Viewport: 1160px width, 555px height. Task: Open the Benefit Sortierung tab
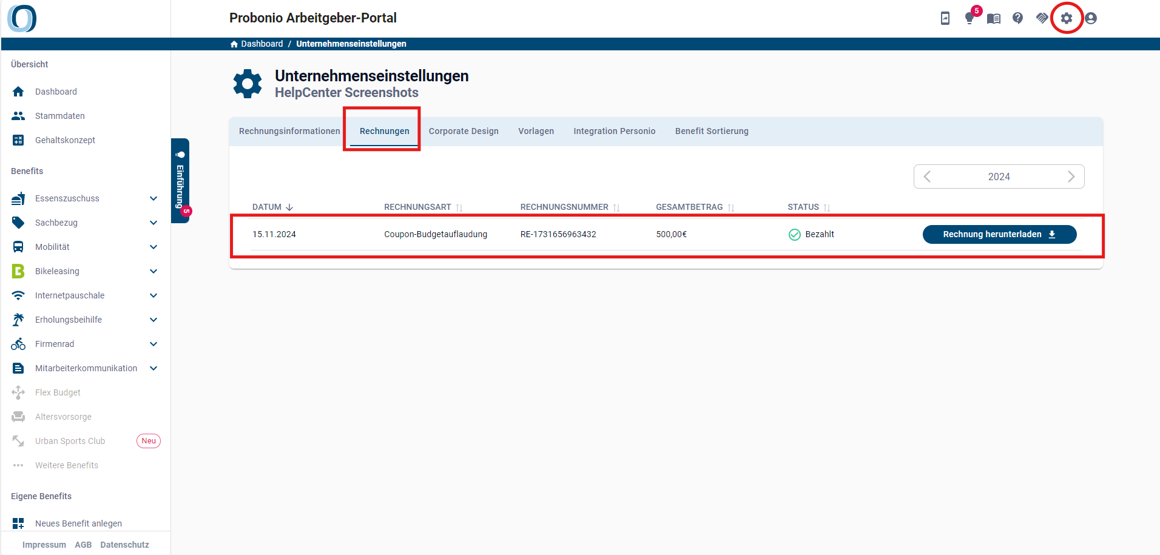pos(712,131)
